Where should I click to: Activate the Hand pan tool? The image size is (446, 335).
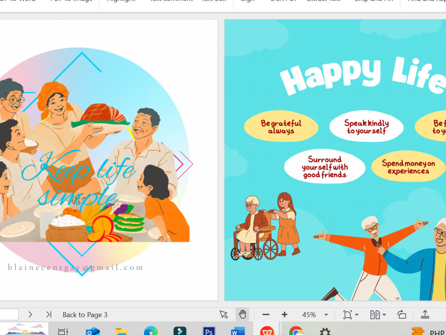(242, 314)
